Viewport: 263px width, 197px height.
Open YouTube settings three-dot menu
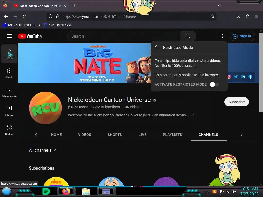(x=222, y=36)
